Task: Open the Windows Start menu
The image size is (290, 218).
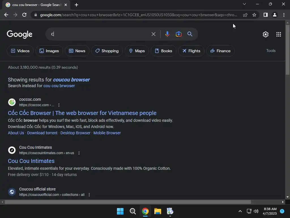Action: (x=120, y=211)
